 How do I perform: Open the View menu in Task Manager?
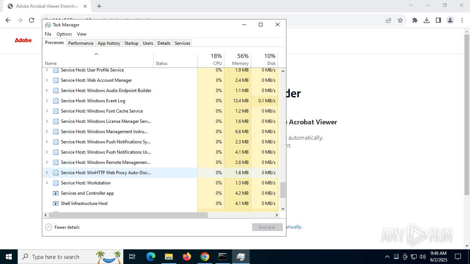coord(82,34)
